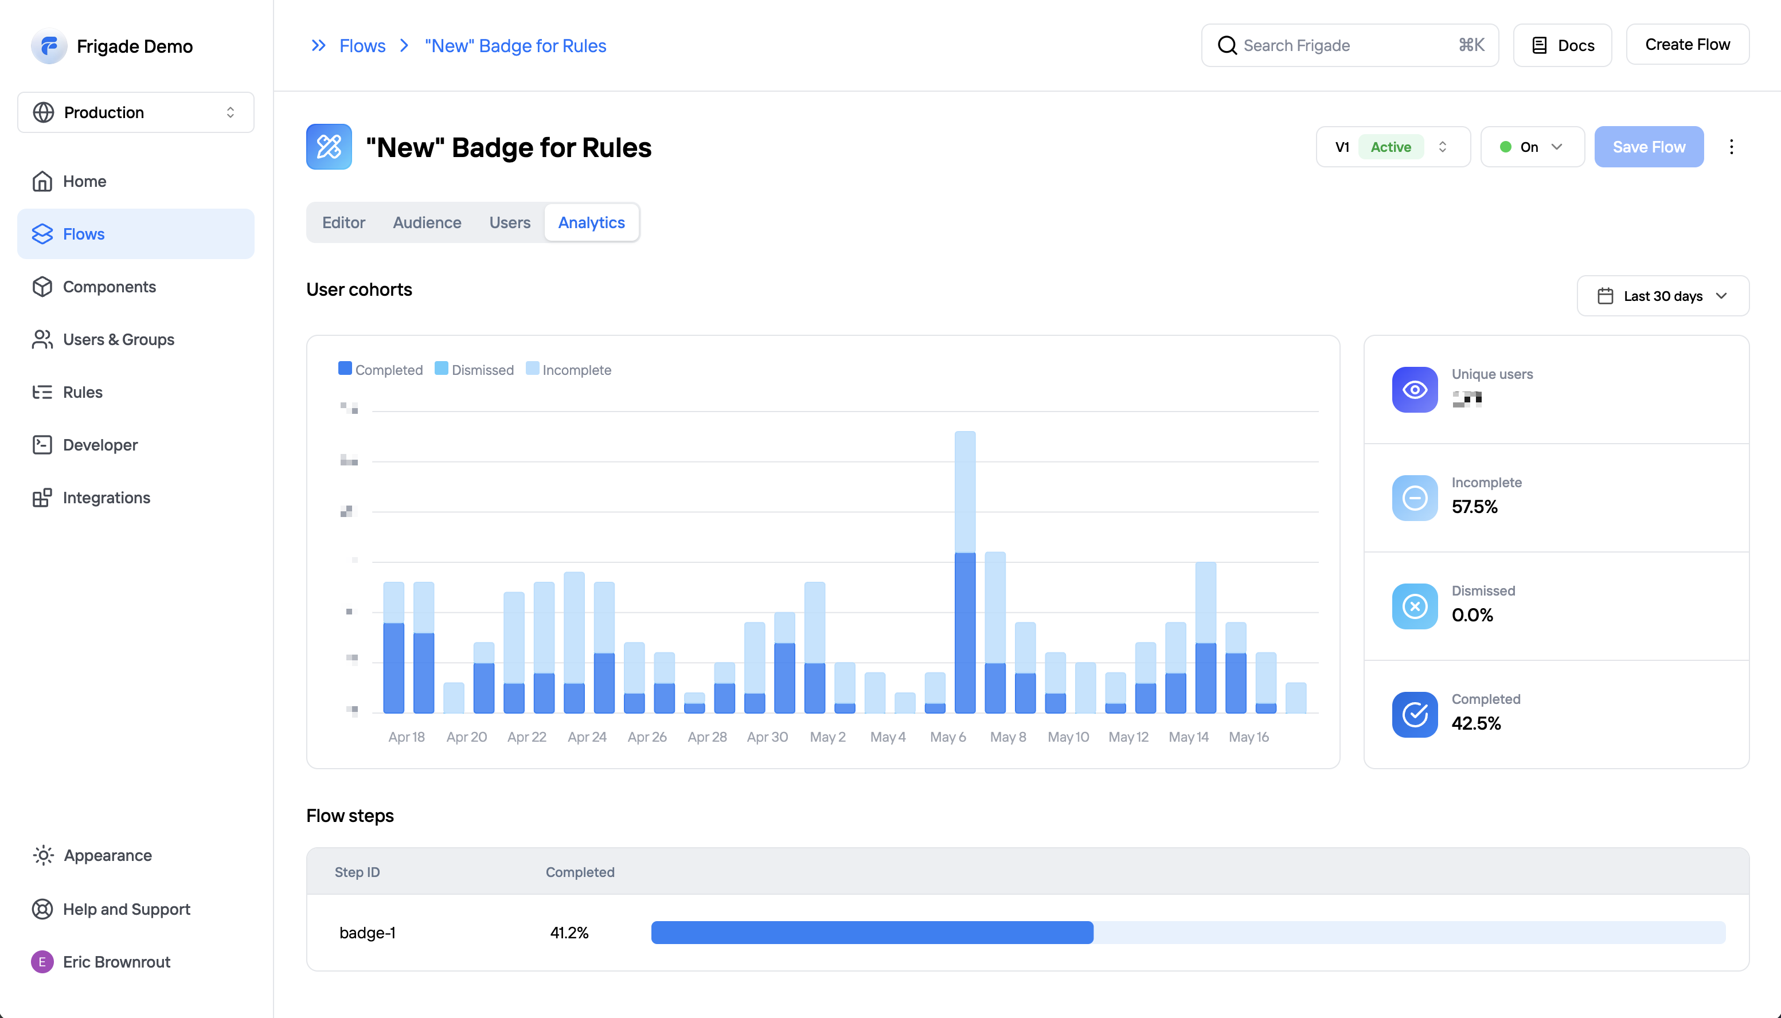
Task: Open the On/Off flow status dropdown
Action: 1532,147
